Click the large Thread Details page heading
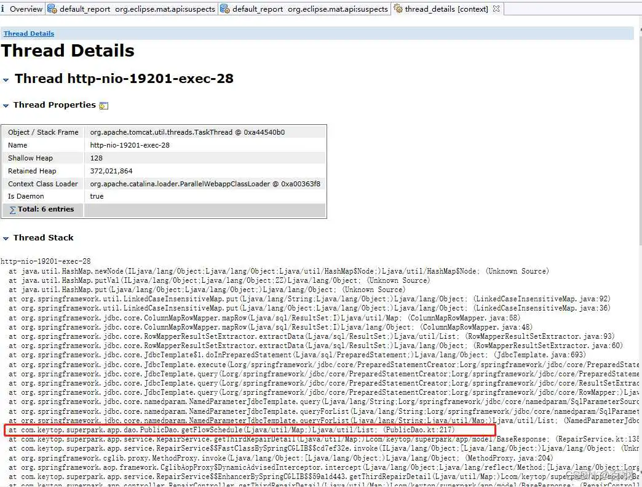 (x=68, y=51)
